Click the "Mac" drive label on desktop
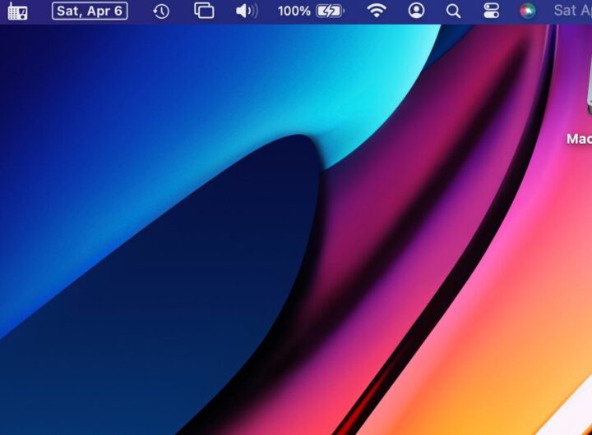This screenshot has width=592, height=435. [579, 140]
